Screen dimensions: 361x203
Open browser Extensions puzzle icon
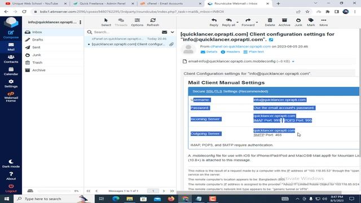(x=327, y=11)
